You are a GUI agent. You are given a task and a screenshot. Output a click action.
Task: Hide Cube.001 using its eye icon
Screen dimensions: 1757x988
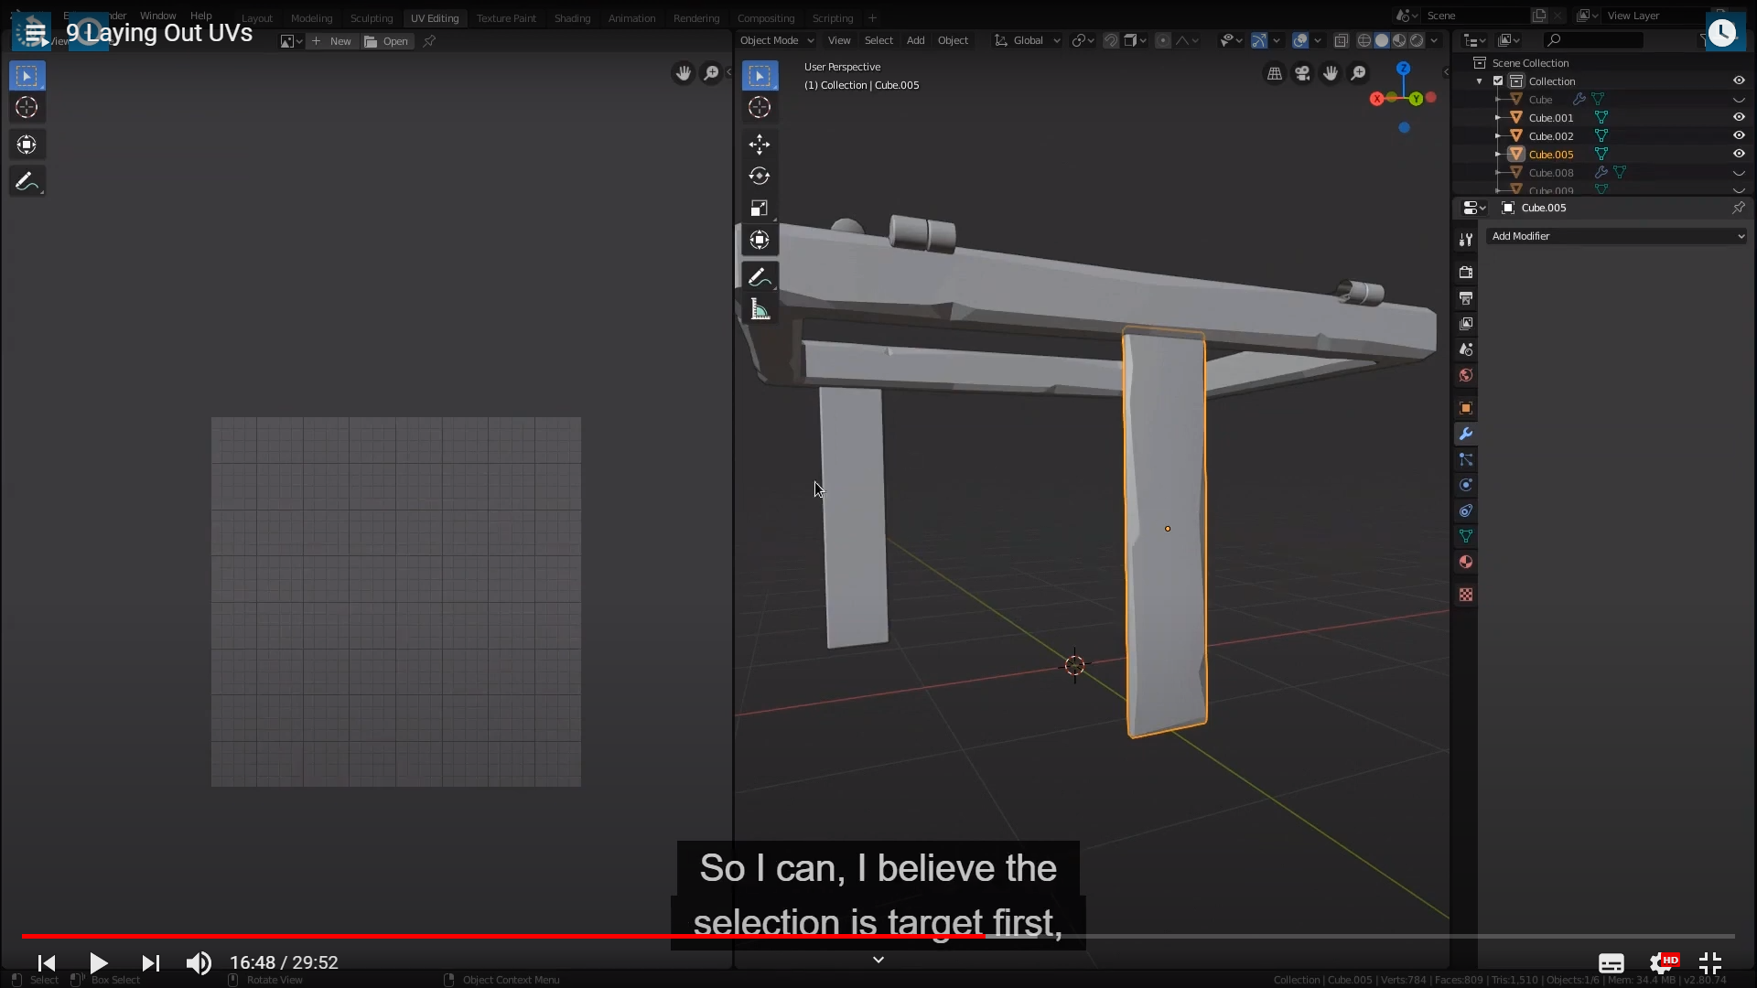pos(1739,117)
